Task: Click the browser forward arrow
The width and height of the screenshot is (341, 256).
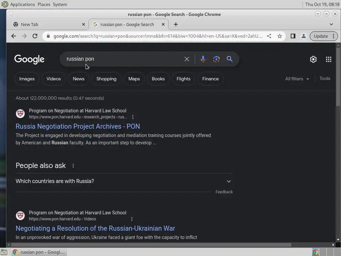Action: 24,36
